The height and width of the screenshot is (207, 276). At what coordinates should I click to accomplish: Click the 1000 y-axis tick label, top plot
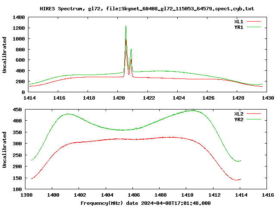[19, 39]
